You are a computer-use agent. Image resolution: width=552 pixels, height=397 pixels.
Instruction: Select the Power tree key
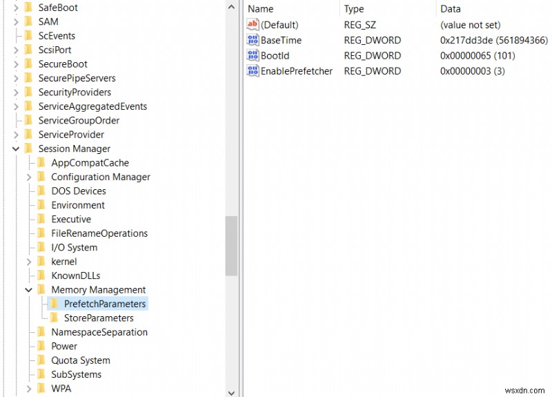[64, 346]
